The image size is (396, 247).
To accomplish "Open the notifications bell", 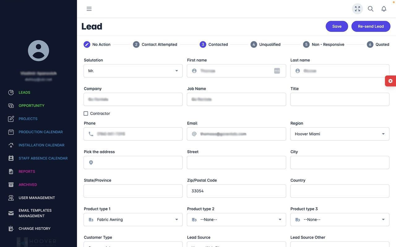I will pyautogui.click(x=384, y=9).
